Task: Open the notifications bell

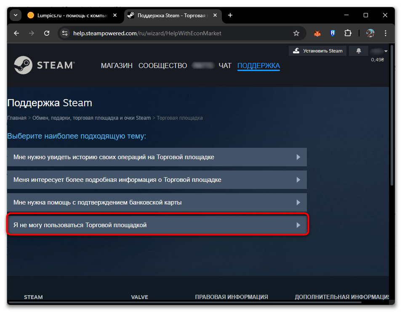Action: (358, 51)
